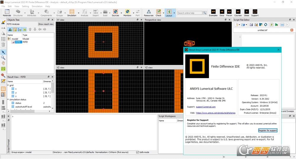Open the Layout dropdown arrow

pos(174,13)
